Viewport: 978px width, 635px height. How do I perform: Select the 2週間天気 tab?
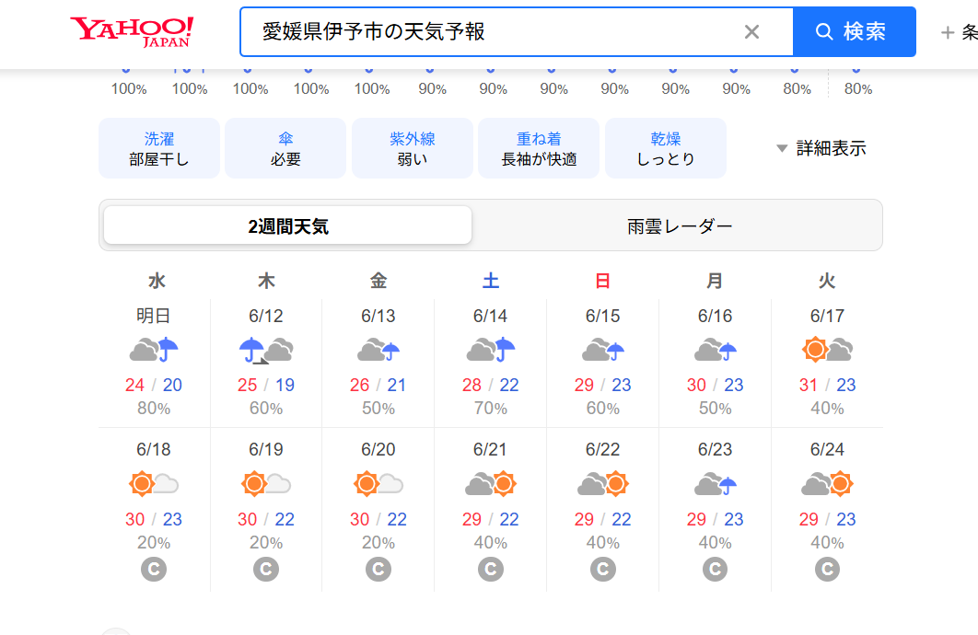(x=287, y=225)
